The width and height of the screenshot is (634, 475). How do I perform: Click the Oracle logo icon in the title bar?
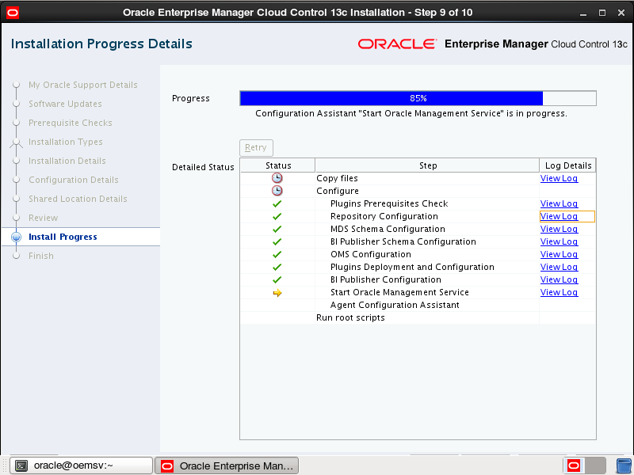tap(13, 13)
